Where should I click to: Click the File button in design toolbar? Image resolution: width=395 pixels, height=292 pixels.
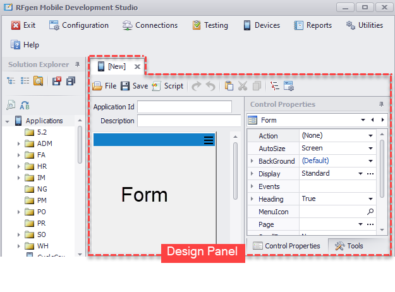[x=104, y=86]
